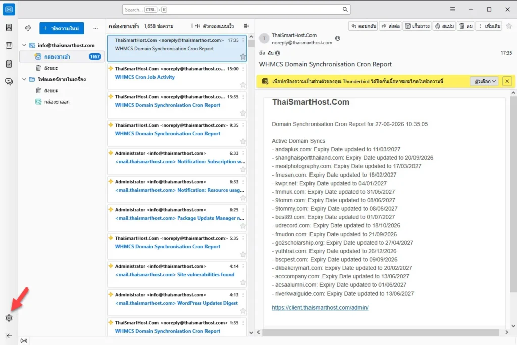
Task: Star the 9:35 Domain Synchronisation message
Action: [x=243, y=141]
